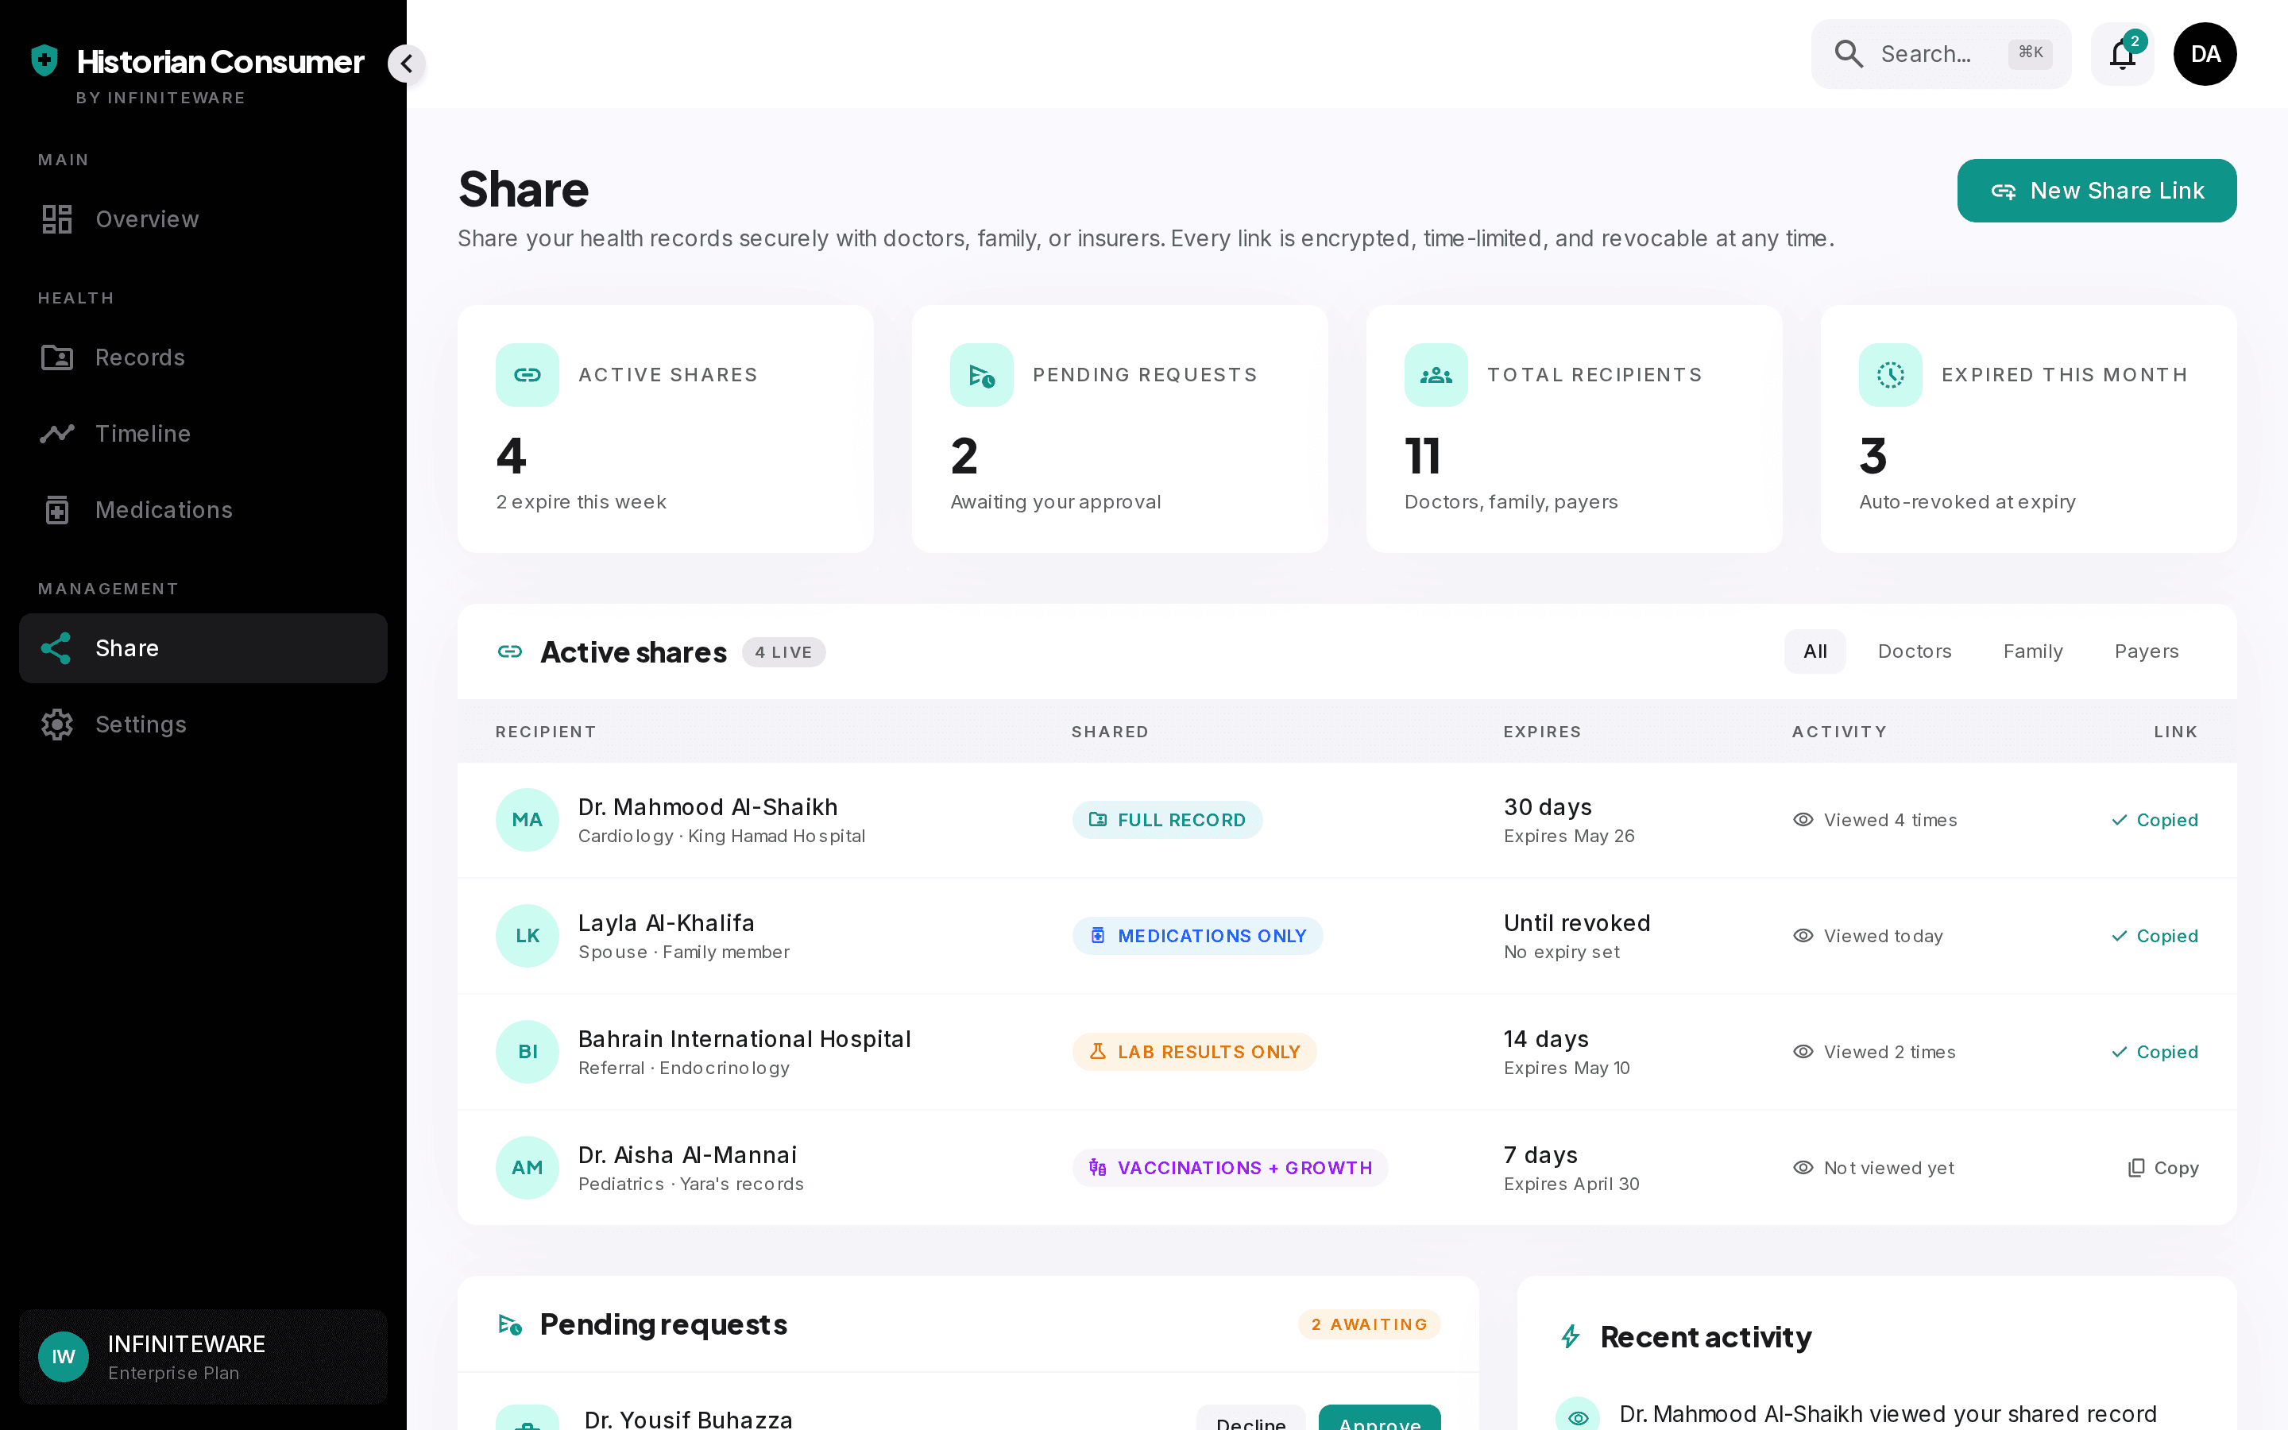Viewport: 2288px width, 1430px height.
Task: Click the AM avatar for Dr. Aisha
Action: [x=527, y=1168]
